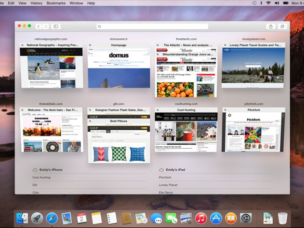The height and width of the screenshot is (228, 304).
Task: Toggle the Safari sidebar button
Action: [56, 26]
